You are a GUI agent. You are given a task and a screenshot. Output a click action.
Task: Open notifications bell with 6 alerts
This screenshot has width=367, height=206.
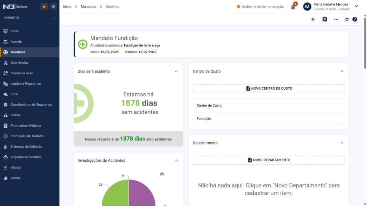pyautogui.click(x=293, y=6)
